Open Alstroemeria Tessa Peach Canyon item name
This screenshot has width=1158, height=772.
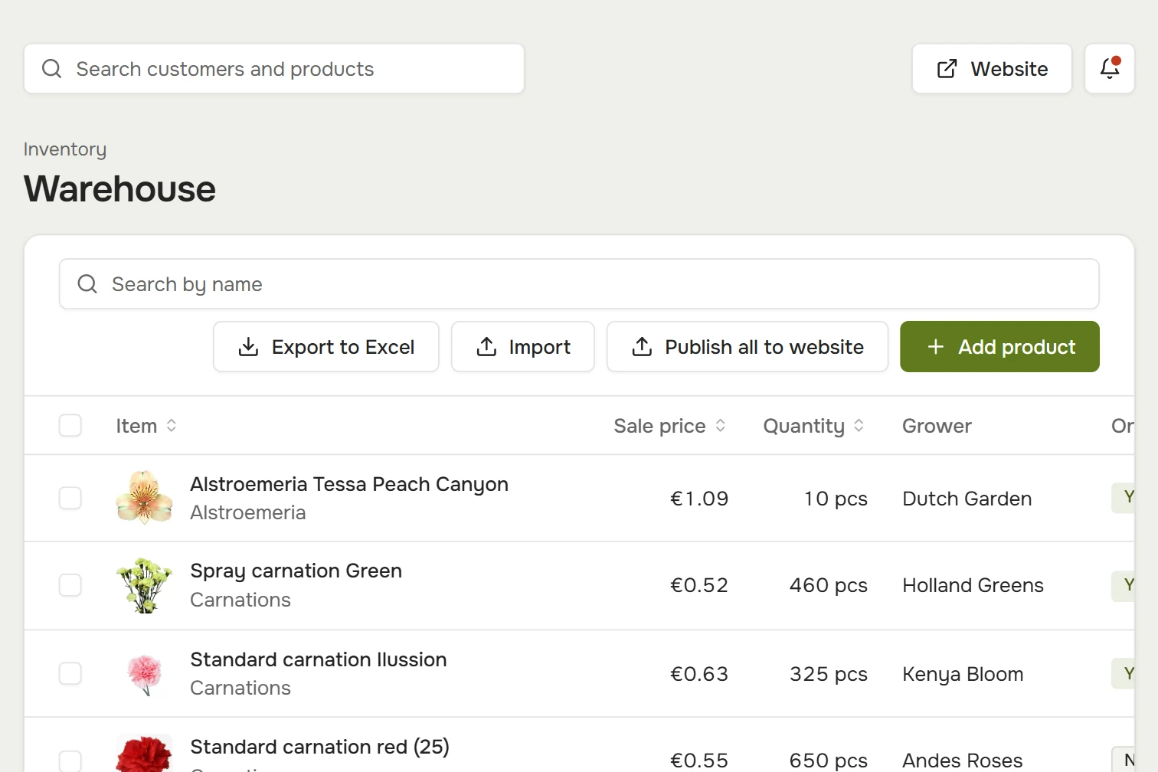click(349, 484)
